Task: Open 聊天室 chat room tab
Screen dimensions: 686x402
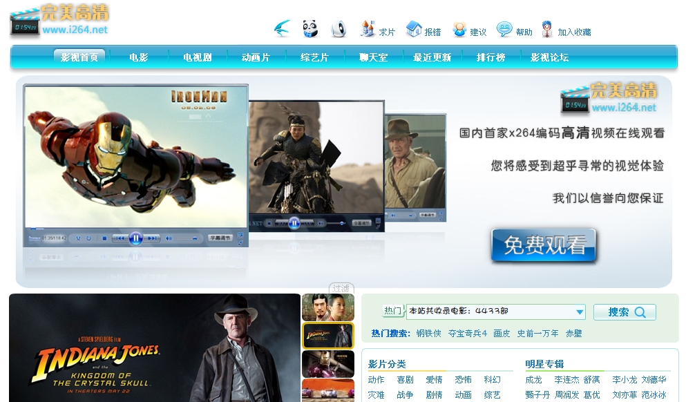Action: [373, 57]
